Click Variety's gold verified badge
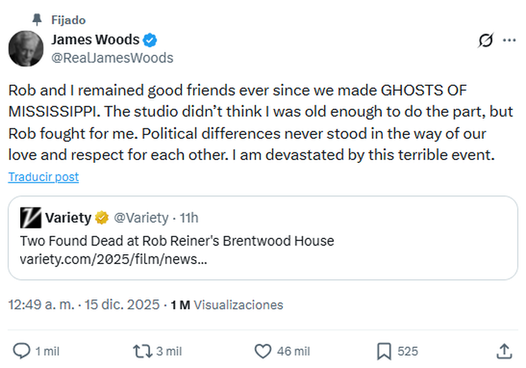The height and width of the screenshot is (368, 526). [x=102, y=218]
